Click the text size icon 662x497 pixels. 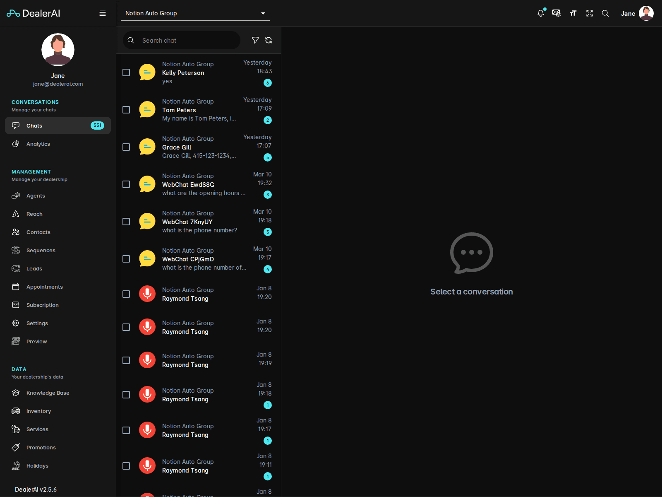(x=573, y=13)
